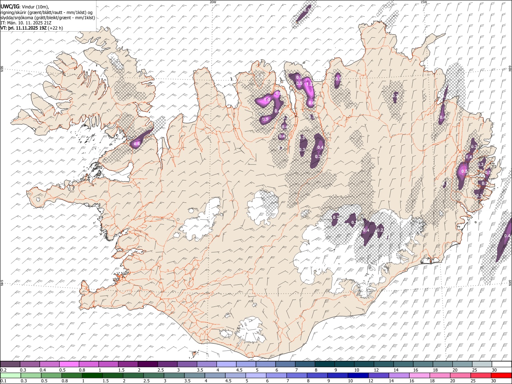Pick the red 30 swatch in bottom legend row
512x384 pixels.
coord(501,375)
